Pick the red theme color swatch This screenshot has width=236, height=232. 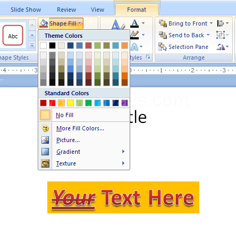[88, 45]
